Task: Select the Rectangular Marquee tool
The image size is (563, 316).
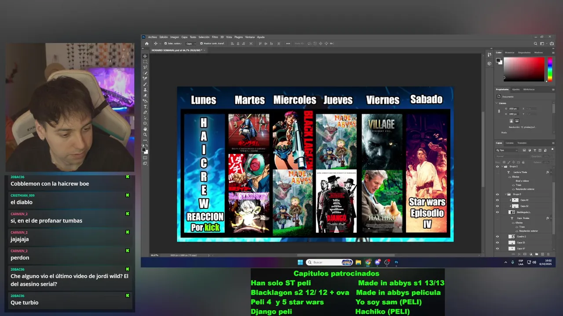Action: (145, 62)
